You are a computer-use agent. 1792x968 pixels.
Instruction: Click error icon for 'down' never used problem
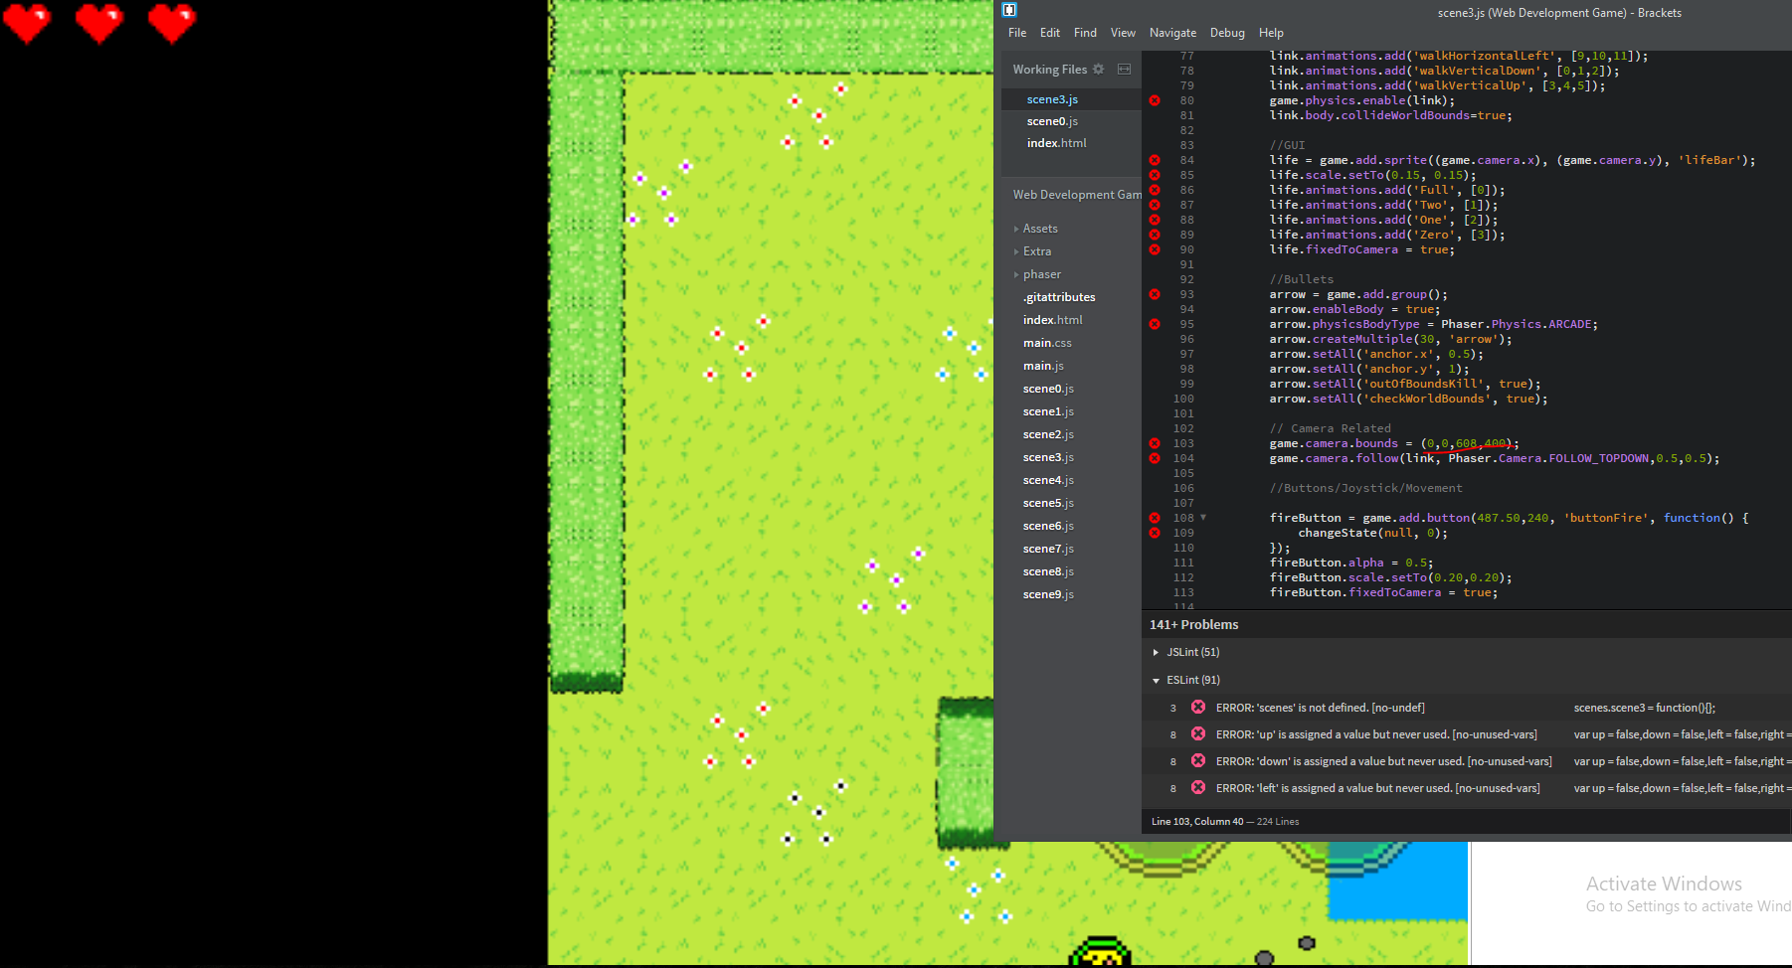[x=1198, y=761]
